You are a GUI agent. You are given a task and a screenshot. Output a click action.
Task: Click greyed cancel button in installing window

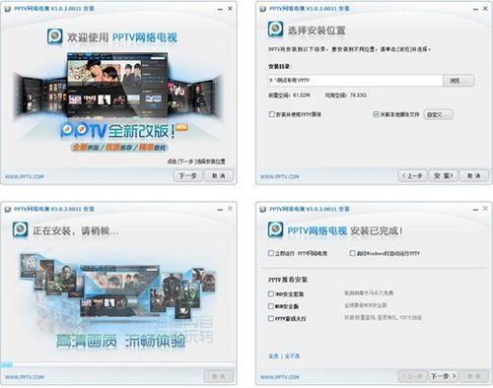coord(219,376)
